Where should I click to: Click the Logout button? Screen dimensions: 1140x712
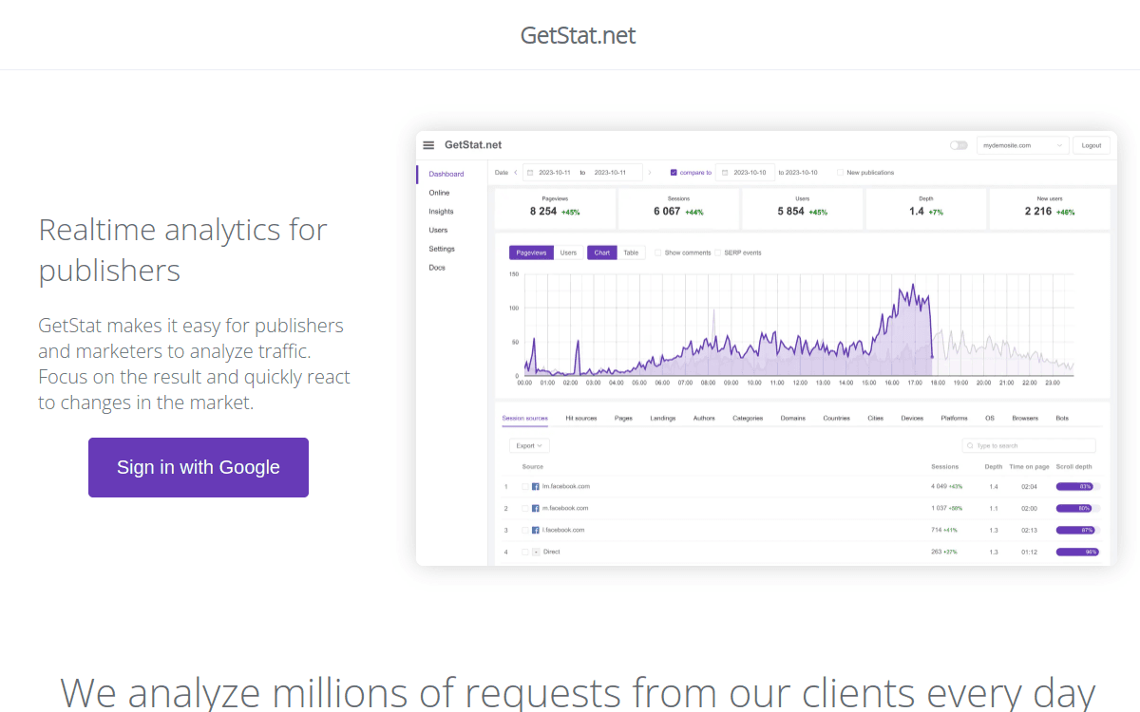(1091, 144)
